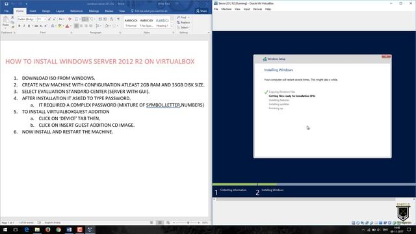Switch to the Layout ribbon tab
416x234 pixels.
60,11
